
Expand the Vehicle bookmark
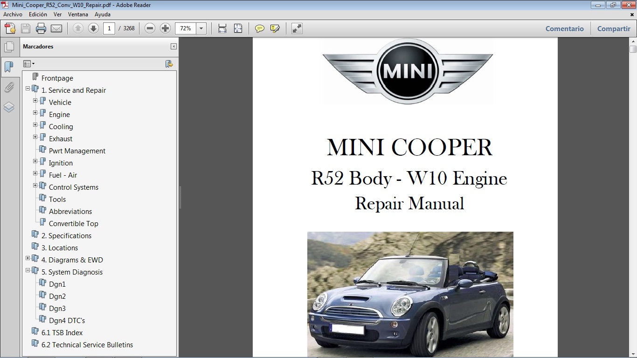[35, 100]
